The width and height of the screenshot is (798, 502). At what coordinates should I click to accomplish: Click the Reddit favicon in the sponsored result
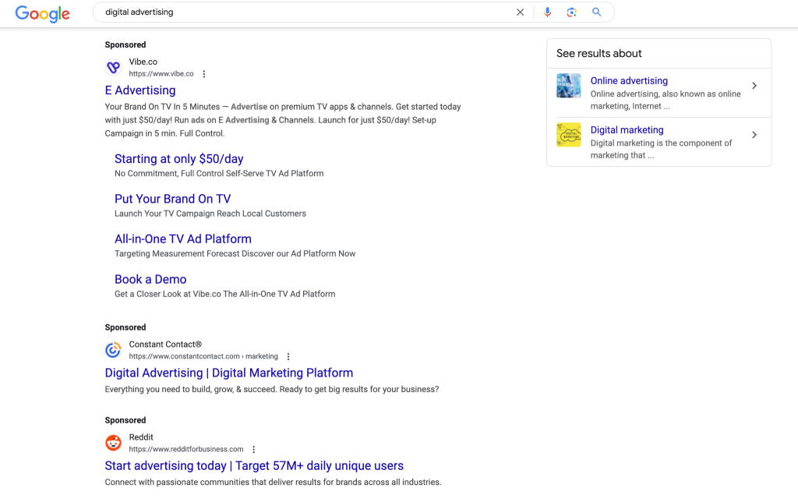coord(113,443)
